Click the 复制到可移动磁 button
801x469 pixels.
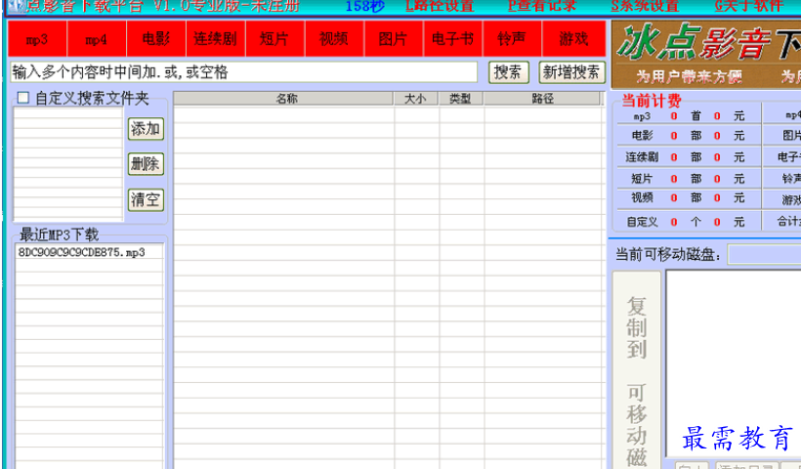637,370
